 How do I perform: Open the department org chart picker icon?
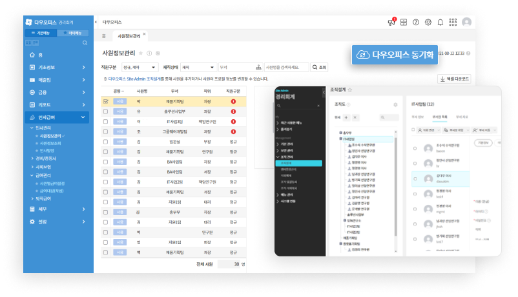pos(258,67)
